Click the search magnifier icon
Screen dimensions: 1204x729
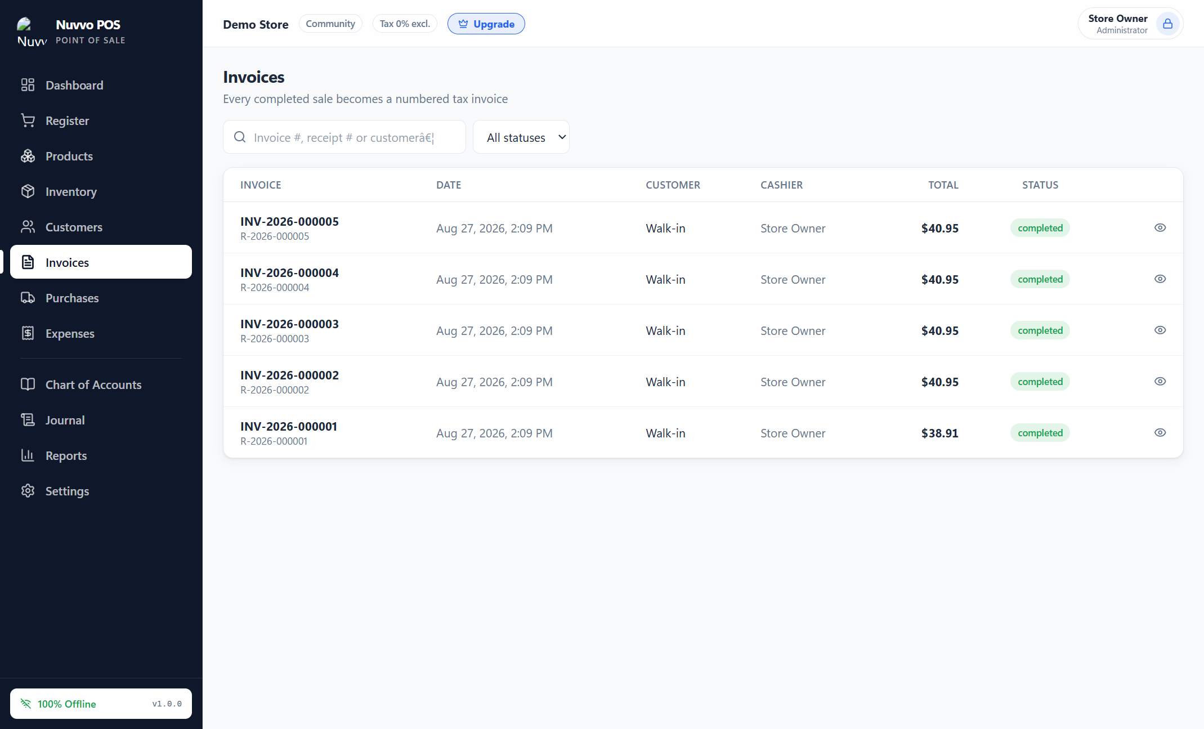pos(240,137)
